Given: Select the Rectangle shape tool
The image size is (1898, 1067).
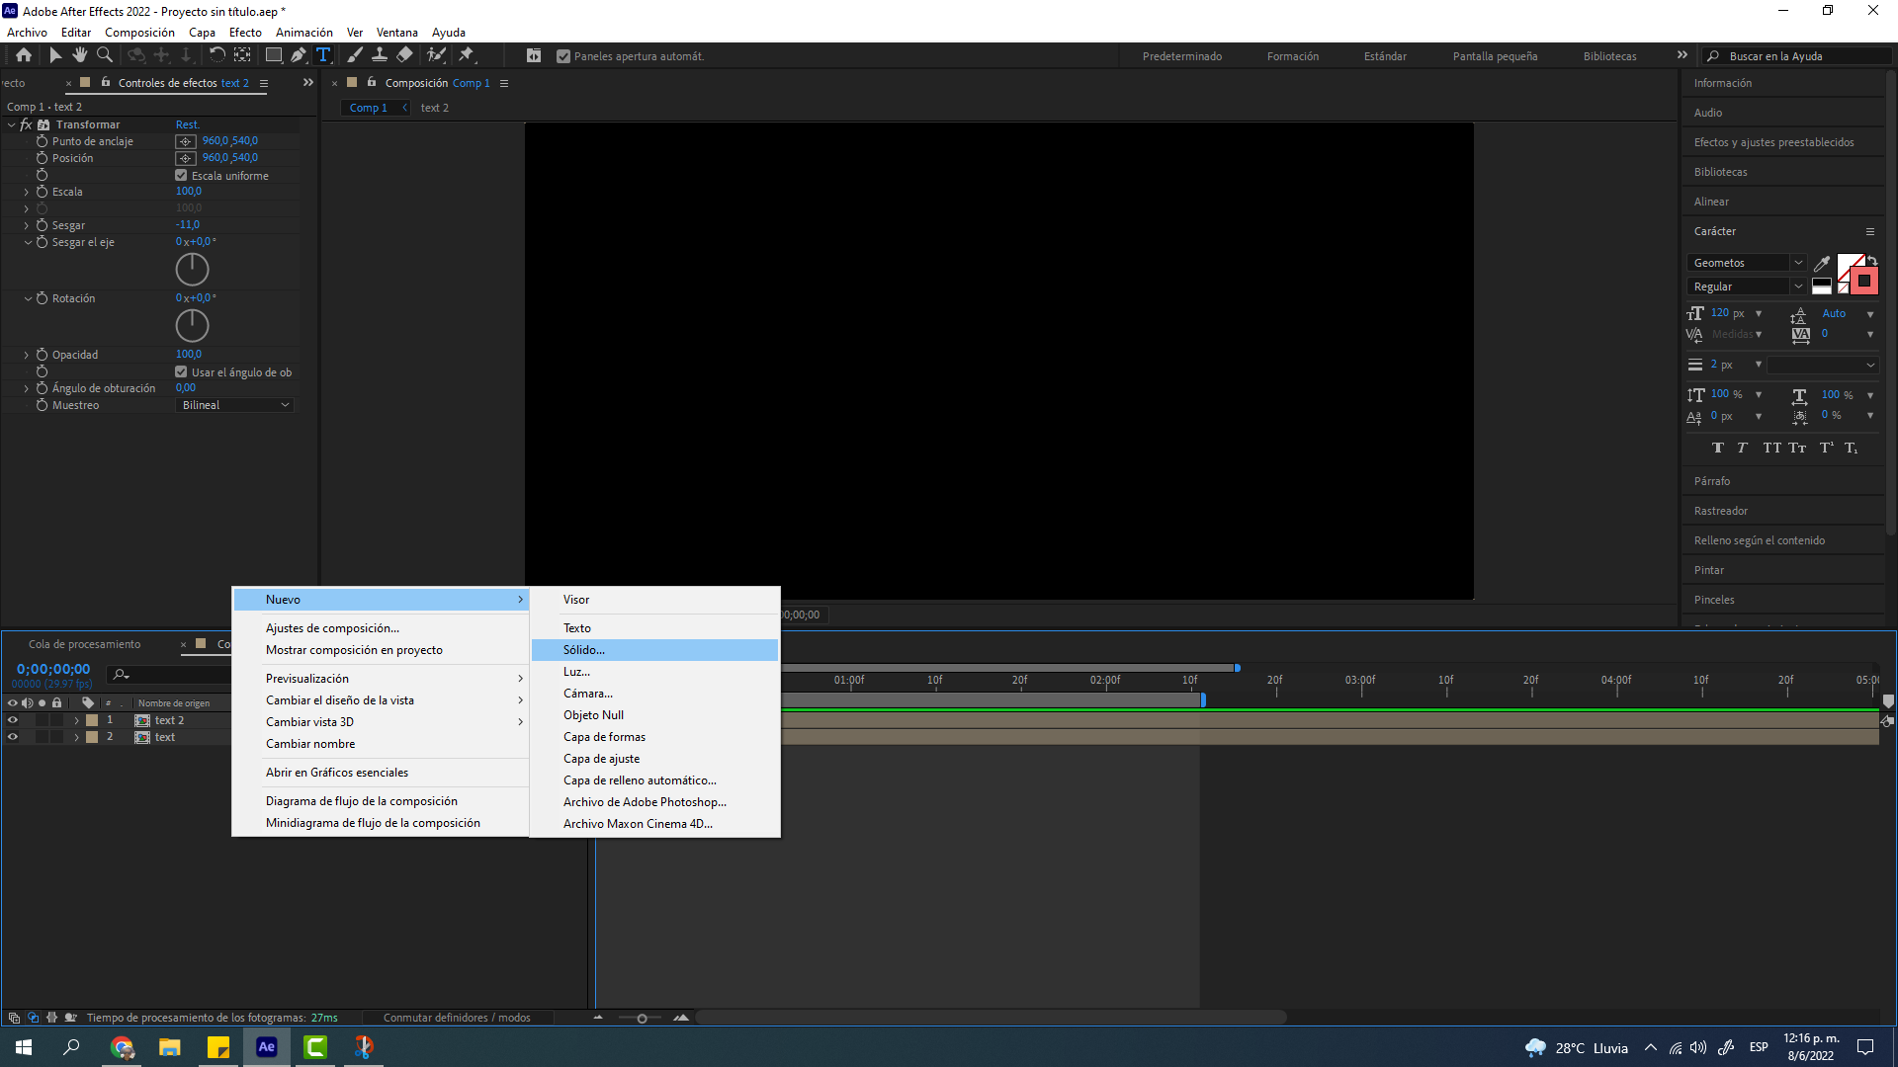Looking at the screenshot, I should pos(274,55).
